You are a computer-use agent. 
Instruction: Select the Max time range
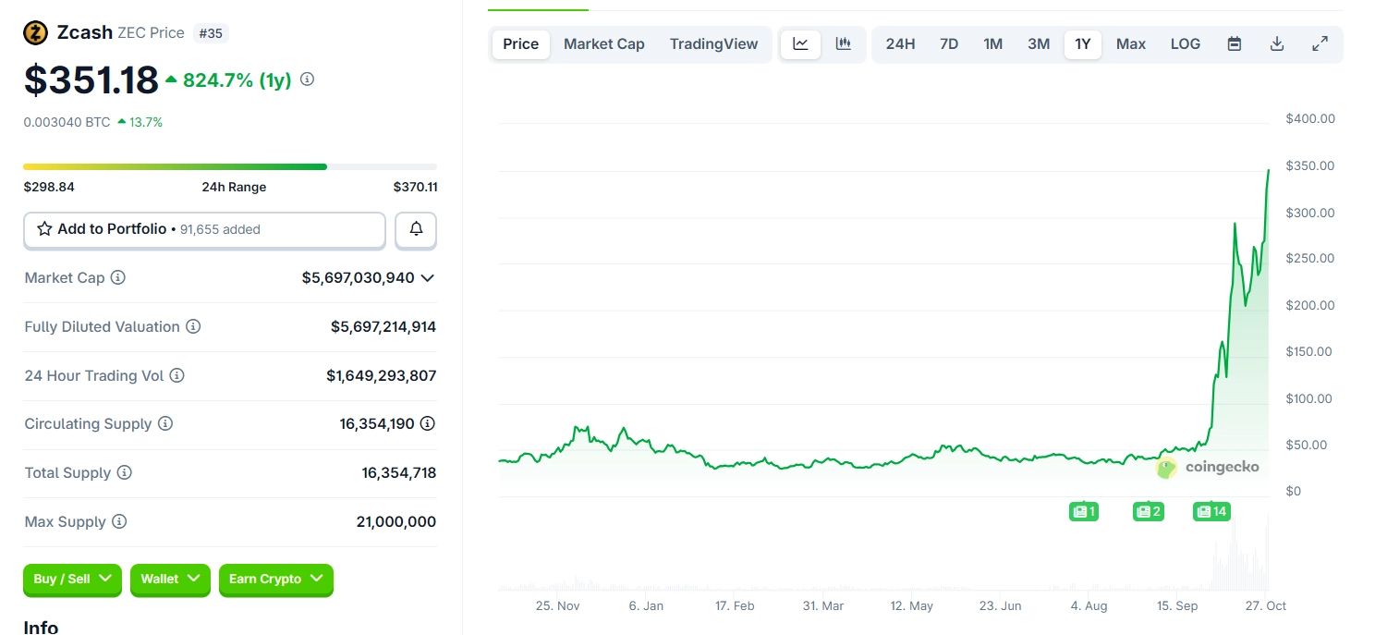tap(1130, 44)
